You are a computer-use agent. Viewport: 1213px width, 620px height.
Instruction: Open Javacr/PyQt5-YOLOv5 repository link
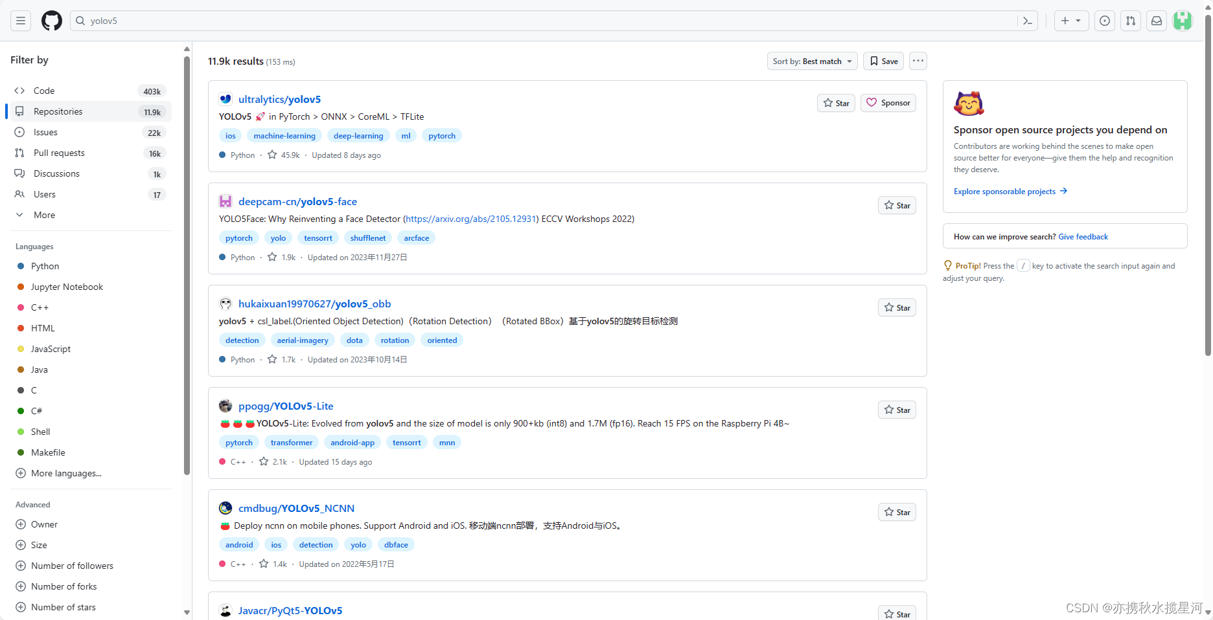(x=290, y=610)
